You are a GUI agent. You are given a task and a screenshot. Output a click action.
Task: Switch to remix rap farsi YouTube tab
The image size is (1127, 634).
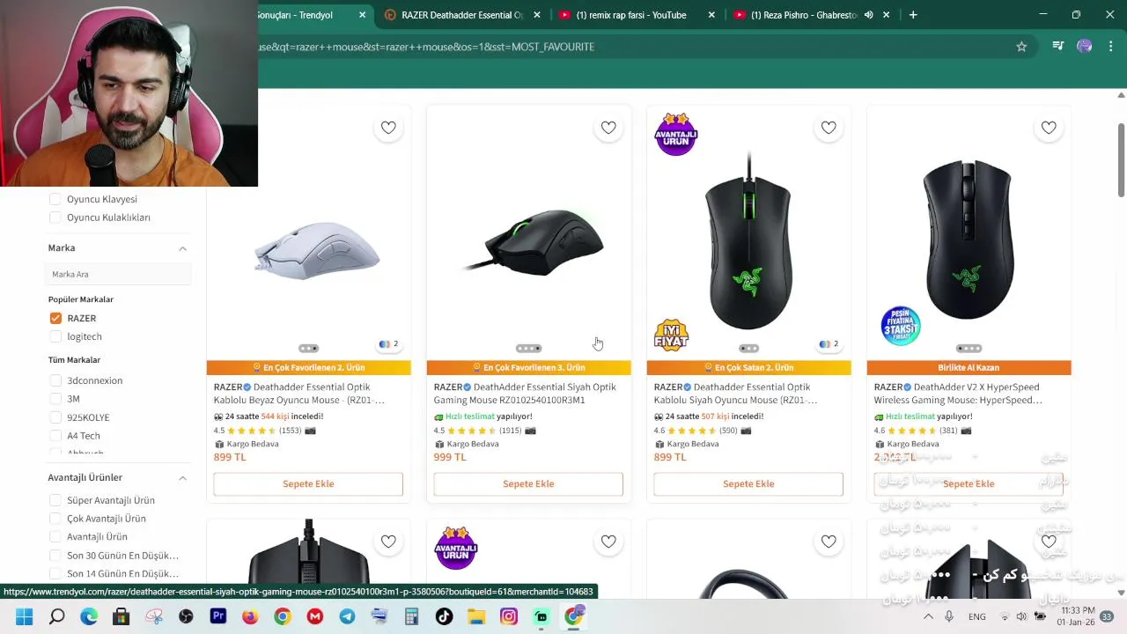click(x=631, y=15)
